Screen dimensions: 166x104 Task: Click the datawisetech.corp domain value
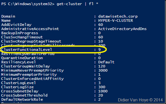point(118,17)
